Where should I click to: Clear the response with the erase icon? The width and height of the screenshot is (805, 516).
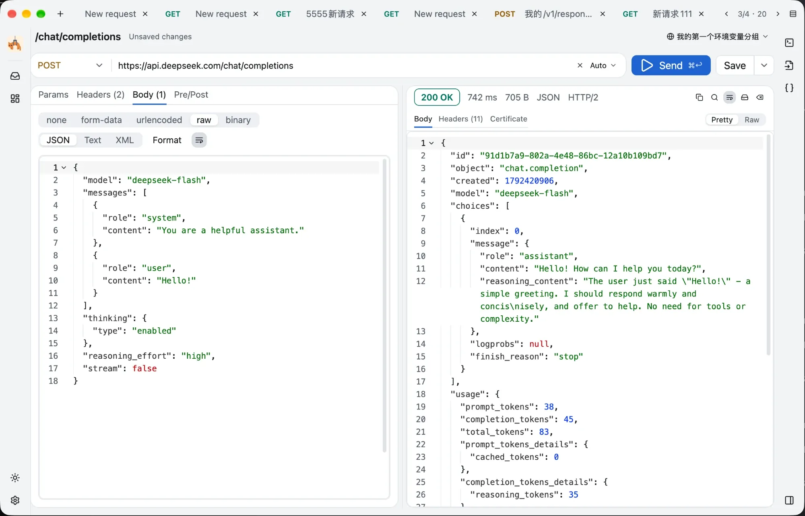click(760, 97)
